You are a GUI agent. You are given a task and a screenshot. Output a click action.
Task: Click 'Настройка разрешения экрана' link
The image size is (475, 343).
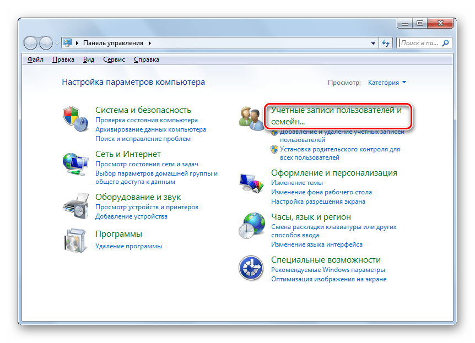pyautogui.click(x=318, y=202)
